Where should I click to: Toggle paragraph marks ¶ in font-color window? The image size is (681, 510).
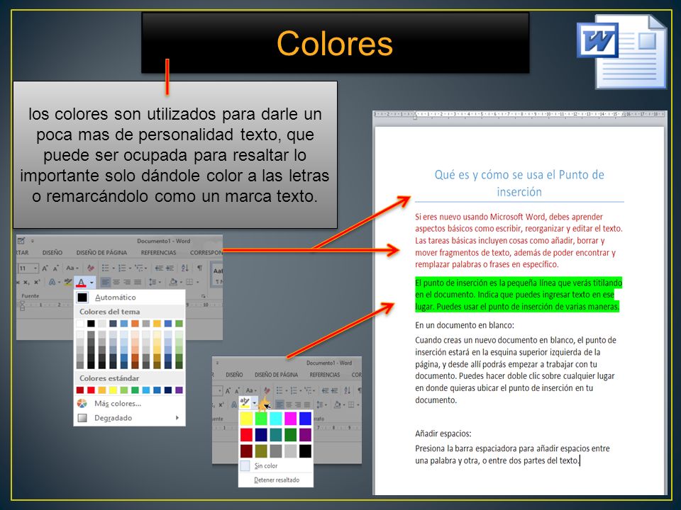point(200,268)
